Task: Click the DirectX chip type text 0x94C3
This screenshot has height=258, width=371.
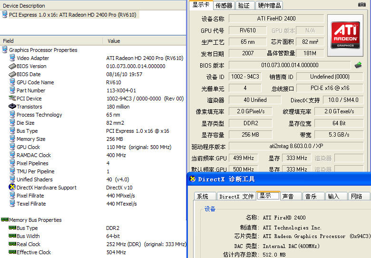Action: tap(360, 236)
